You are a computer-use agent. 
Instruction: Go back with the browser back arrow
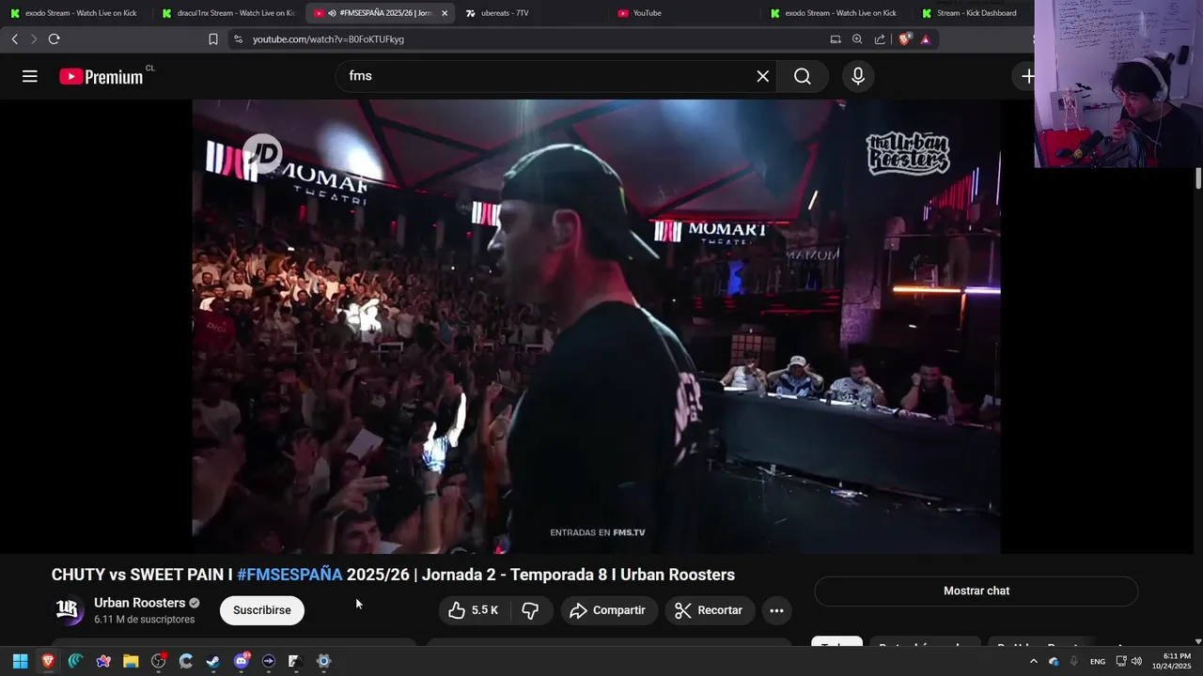(14, 38)
